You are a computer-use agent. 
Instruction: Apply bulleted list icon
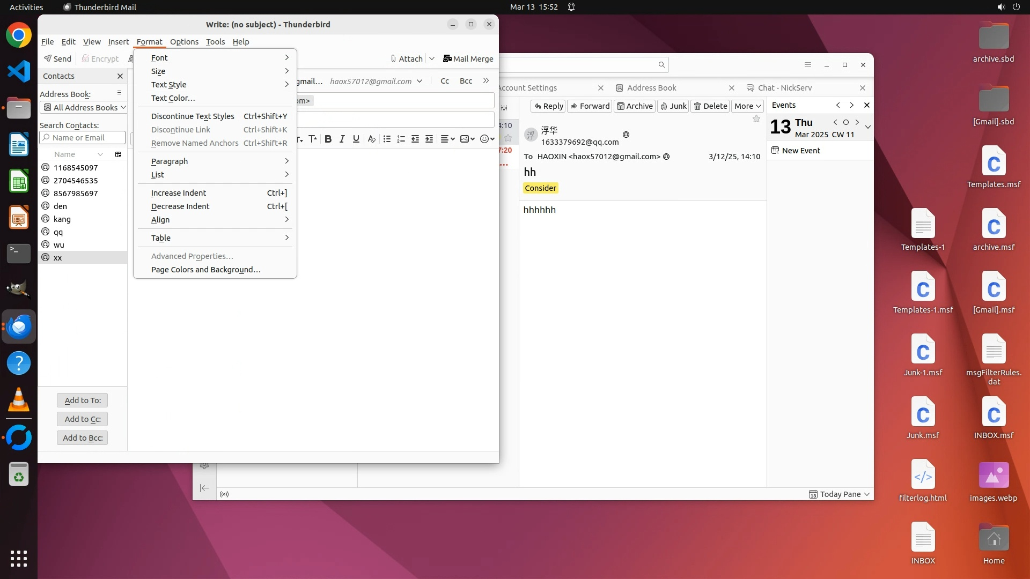coord(387,139)
